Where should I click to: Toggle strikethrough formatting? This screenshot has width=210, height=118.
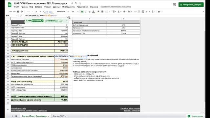(x=90, y=12)
